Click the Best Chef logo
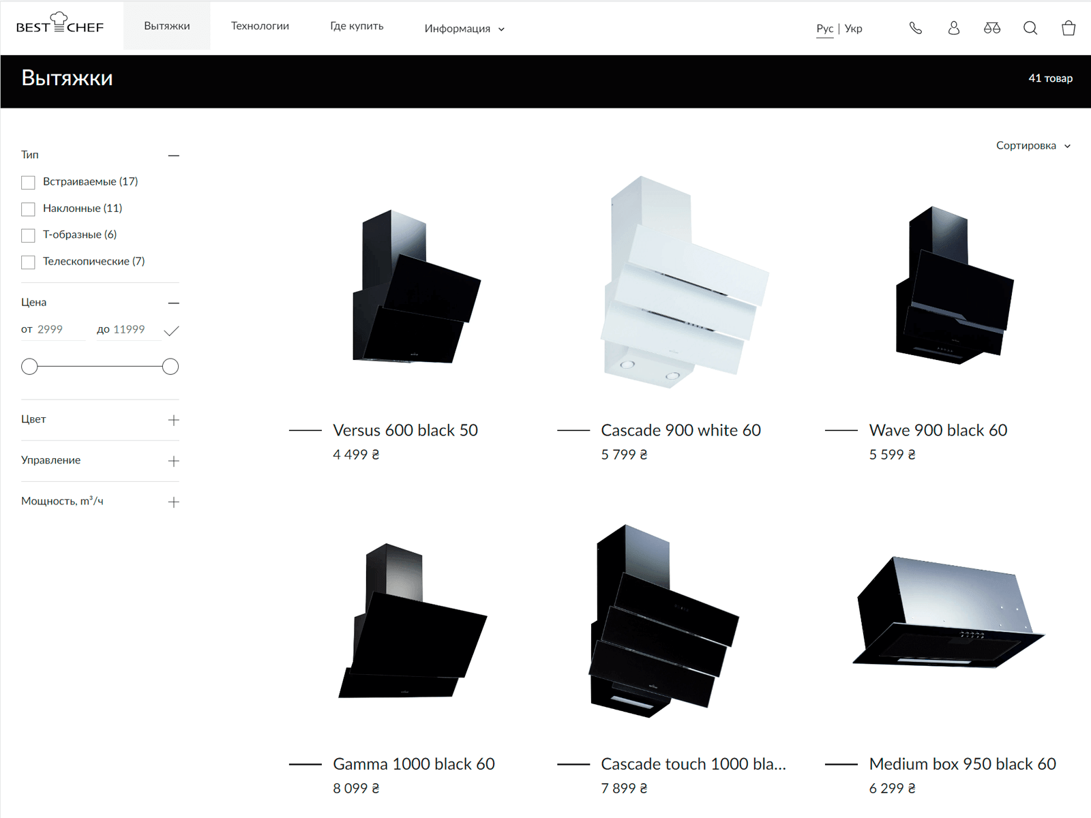The width and height of the screenshot is (1091, 818). coord(60,23)
